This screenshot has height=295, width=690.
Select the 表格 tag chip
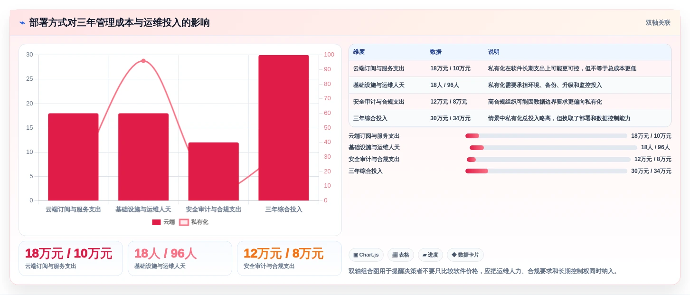(401, 255)
